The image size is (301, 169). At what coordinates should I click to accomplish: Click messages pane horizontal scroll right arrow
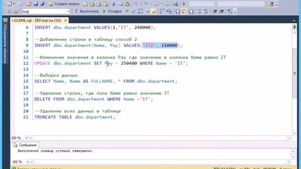click(x=288, y=162)
